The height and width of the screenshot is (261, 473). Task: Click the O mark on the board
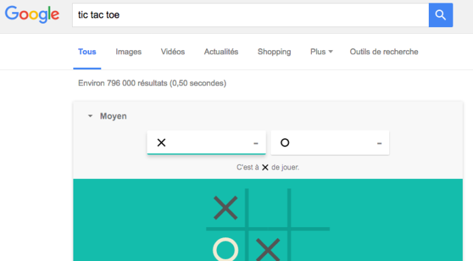(226, 249)
